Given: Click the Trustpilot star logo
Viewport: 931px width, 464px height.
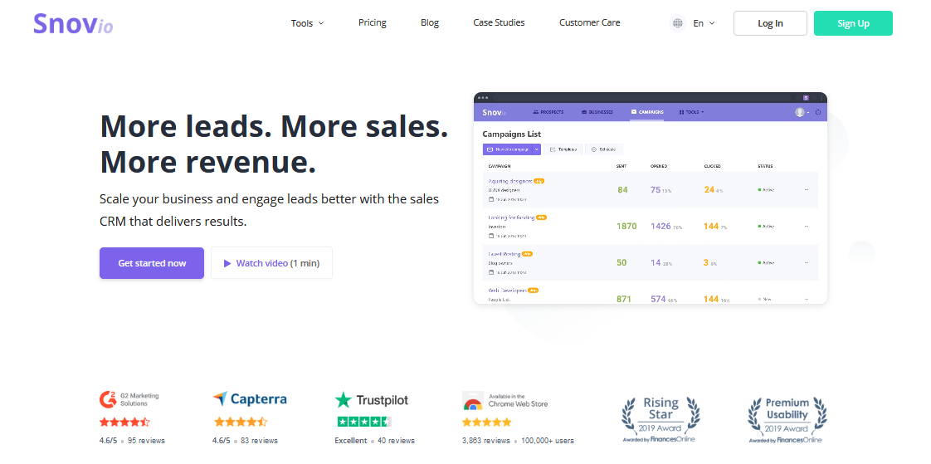Looking at the screenshot, I should coord(344,400).
